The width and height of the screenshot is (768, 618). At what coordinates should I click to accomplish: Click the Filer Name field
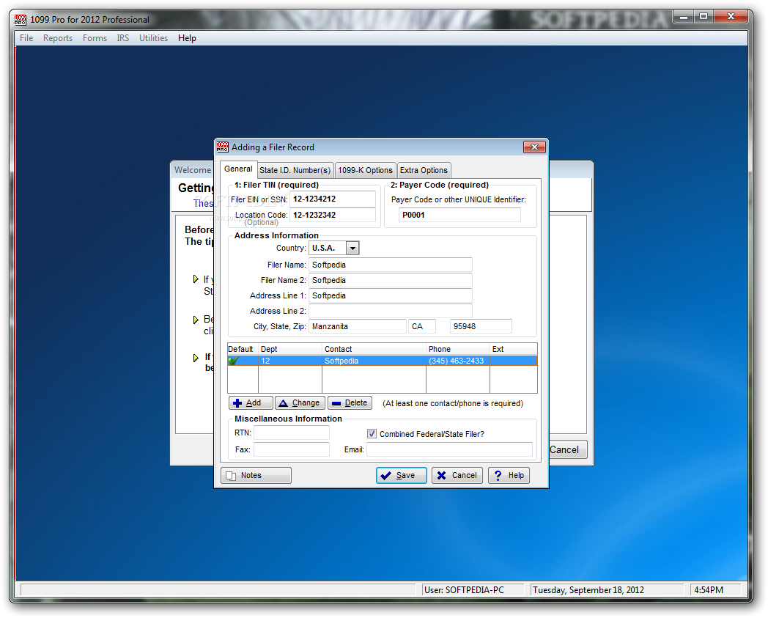click(x=391, y=265)
